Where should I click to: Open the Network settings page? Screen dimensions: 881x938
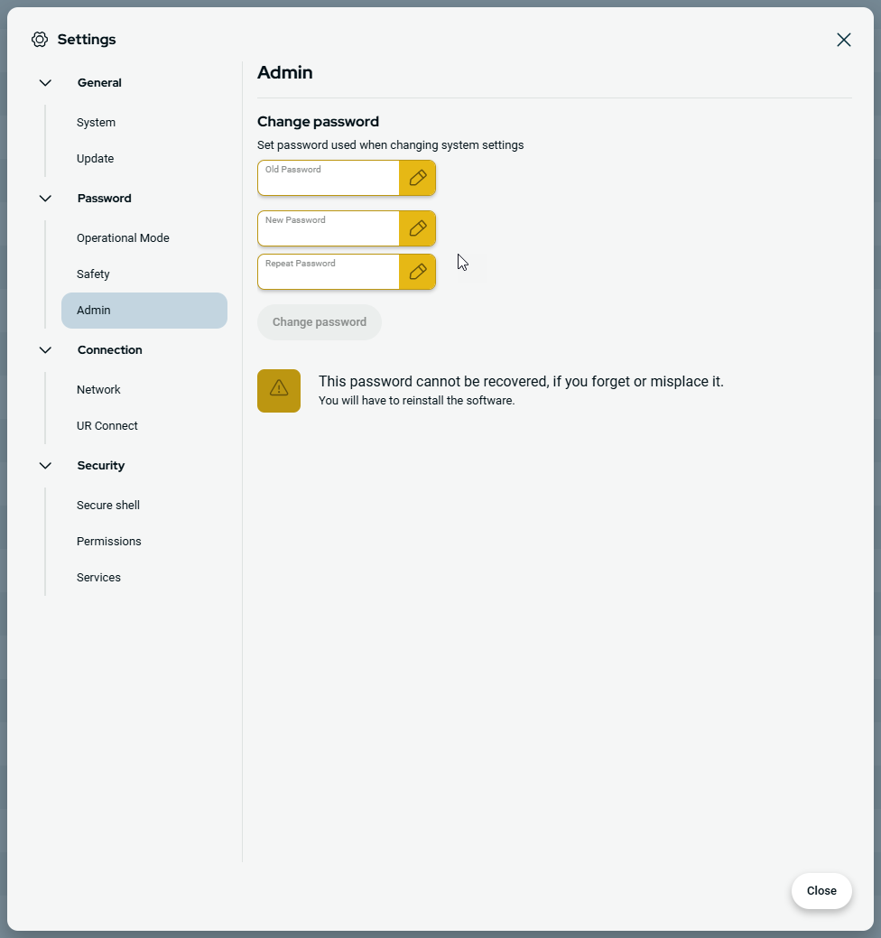pos(98,390)
